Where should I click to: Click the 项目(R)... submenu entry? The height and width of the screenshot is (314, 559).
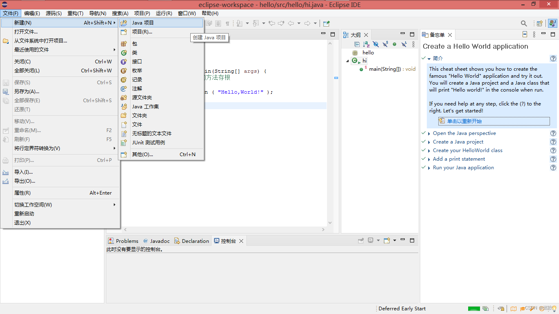pyautogui.click(x=161, y=32)
